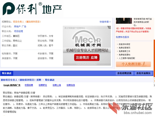This screenshot has width=155, height=116.
Task: Select the 职位描述 tab
Action: point(7,73)
